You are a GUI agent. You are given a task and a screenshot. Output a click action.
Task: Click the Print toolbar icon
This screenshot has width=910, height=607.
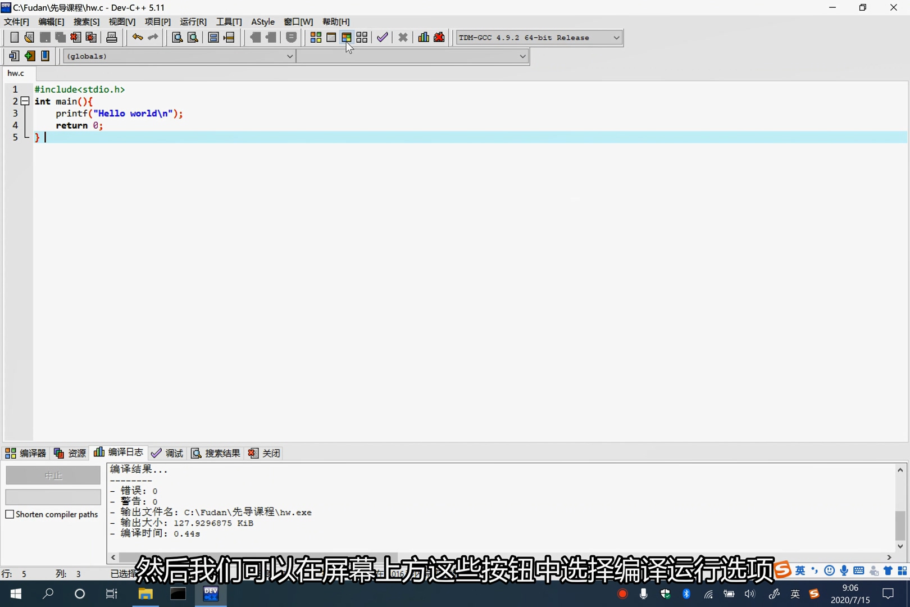(x=112, y=38)
